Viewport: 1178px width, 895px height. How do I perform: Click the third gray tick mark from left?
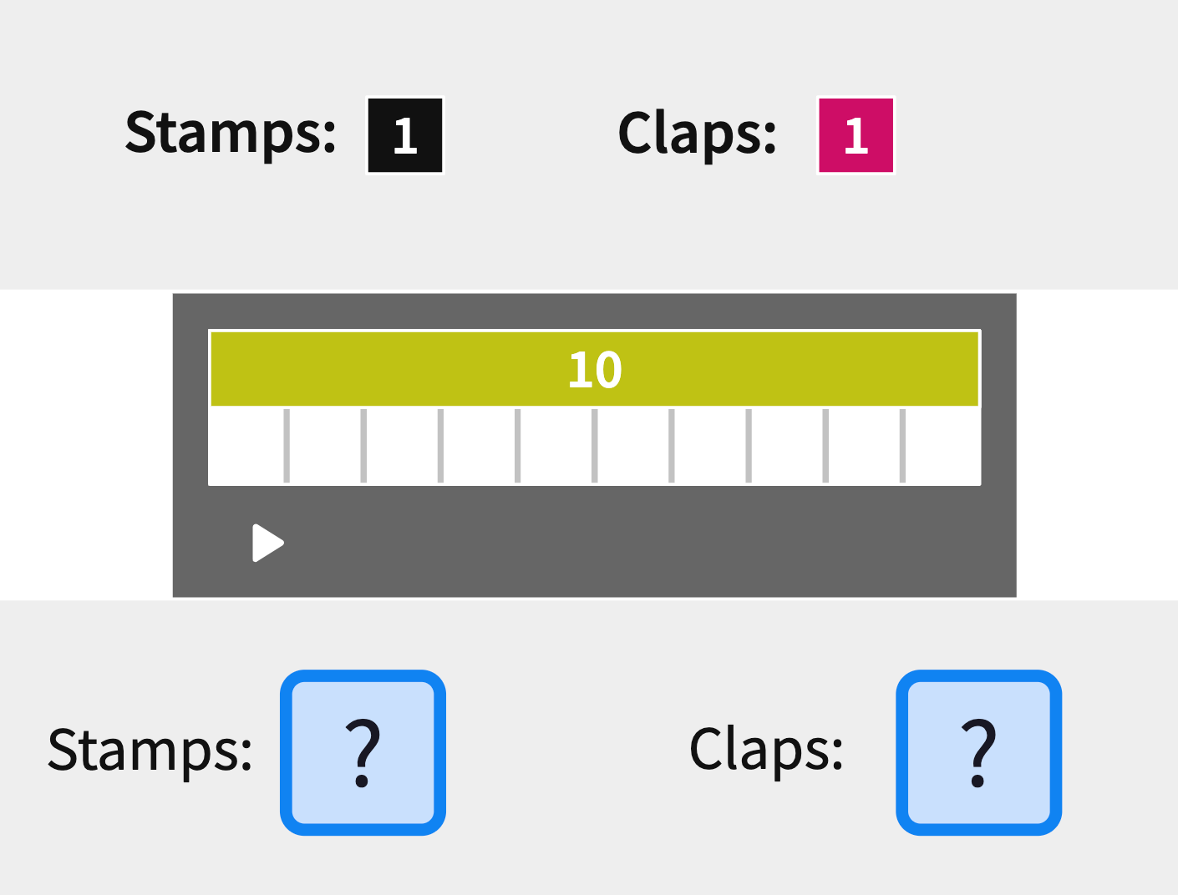tap(440, 445)
